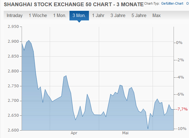Show the 1 Jahr chart view
The image size is (189, 138).
(x=99, y=16)
